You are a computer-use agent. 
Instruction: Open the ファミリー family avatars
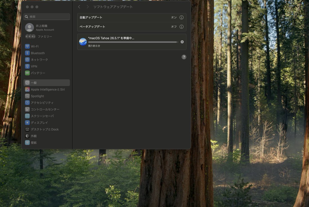click(x=30, y=37)
